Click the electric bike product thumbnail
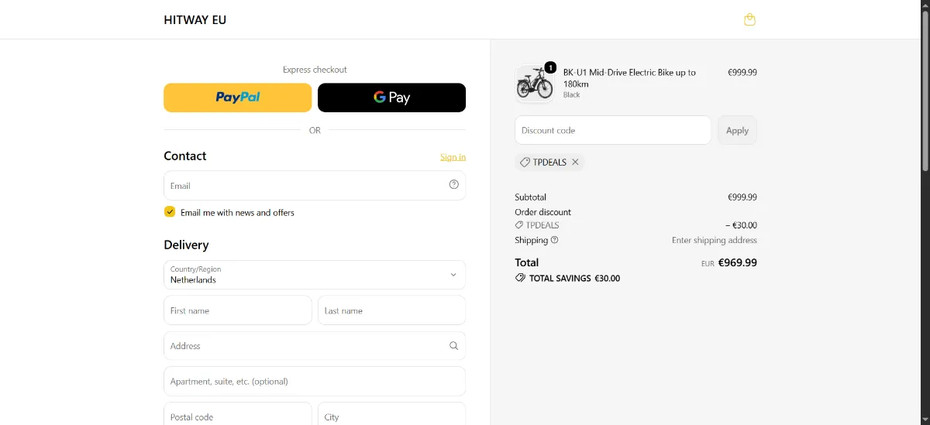 [x=535, y=84]
